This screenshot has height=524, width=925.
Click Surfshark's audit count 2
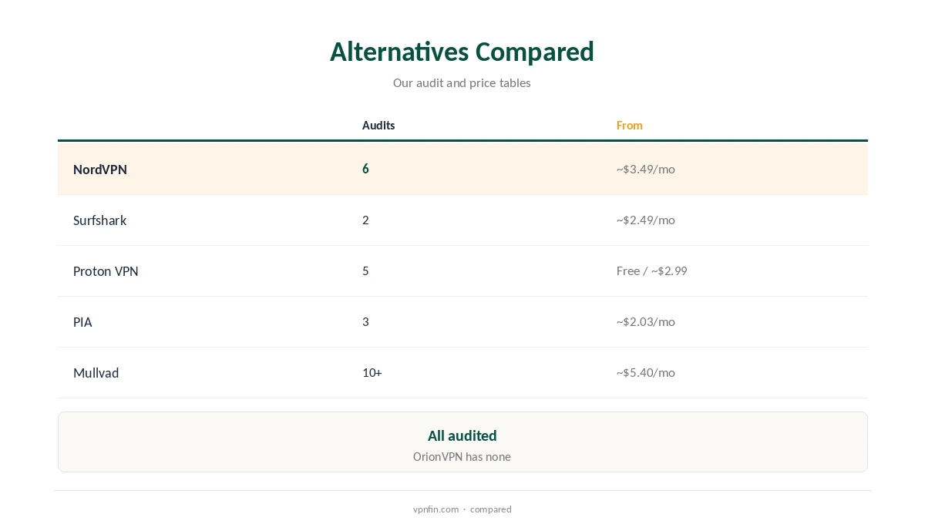coord(365,220)
